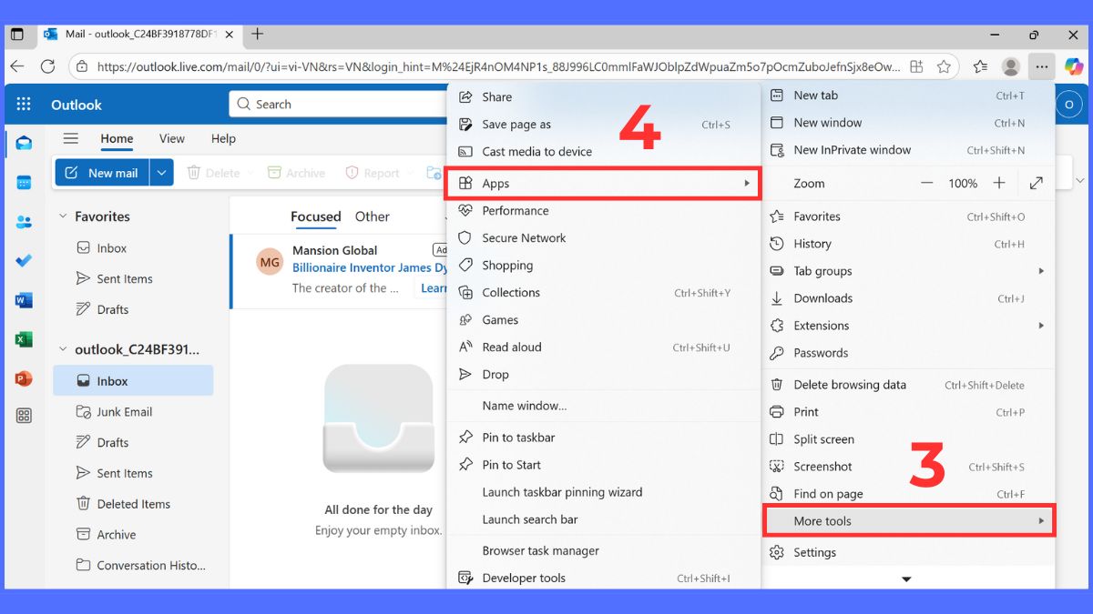Open the Favorites toolbar button

[x=980, y=66]
